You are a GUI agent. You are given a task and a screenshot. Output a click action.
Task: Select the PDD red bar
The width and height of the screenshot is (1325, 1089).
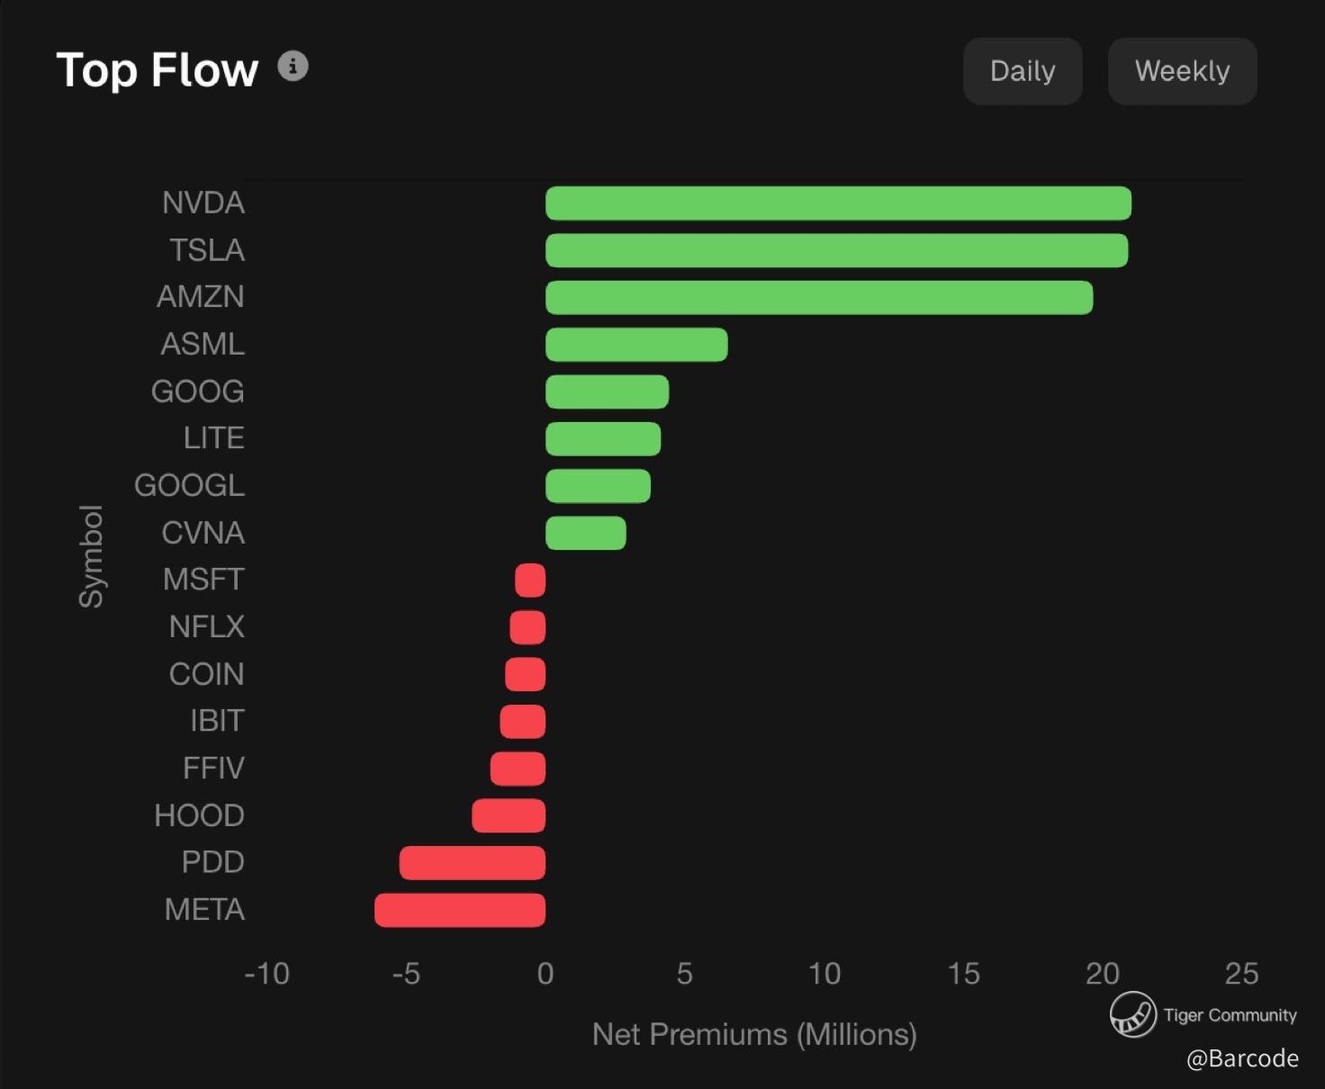[x=473, y=862]
